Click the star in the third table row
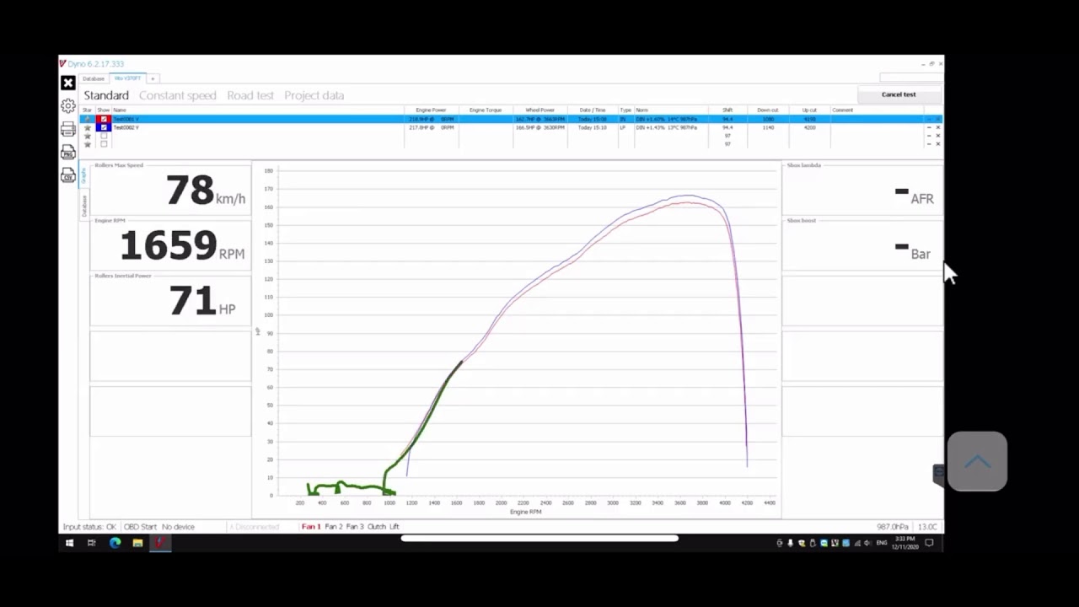This screenshot has height=607, width=1079. tap(87, 136)
